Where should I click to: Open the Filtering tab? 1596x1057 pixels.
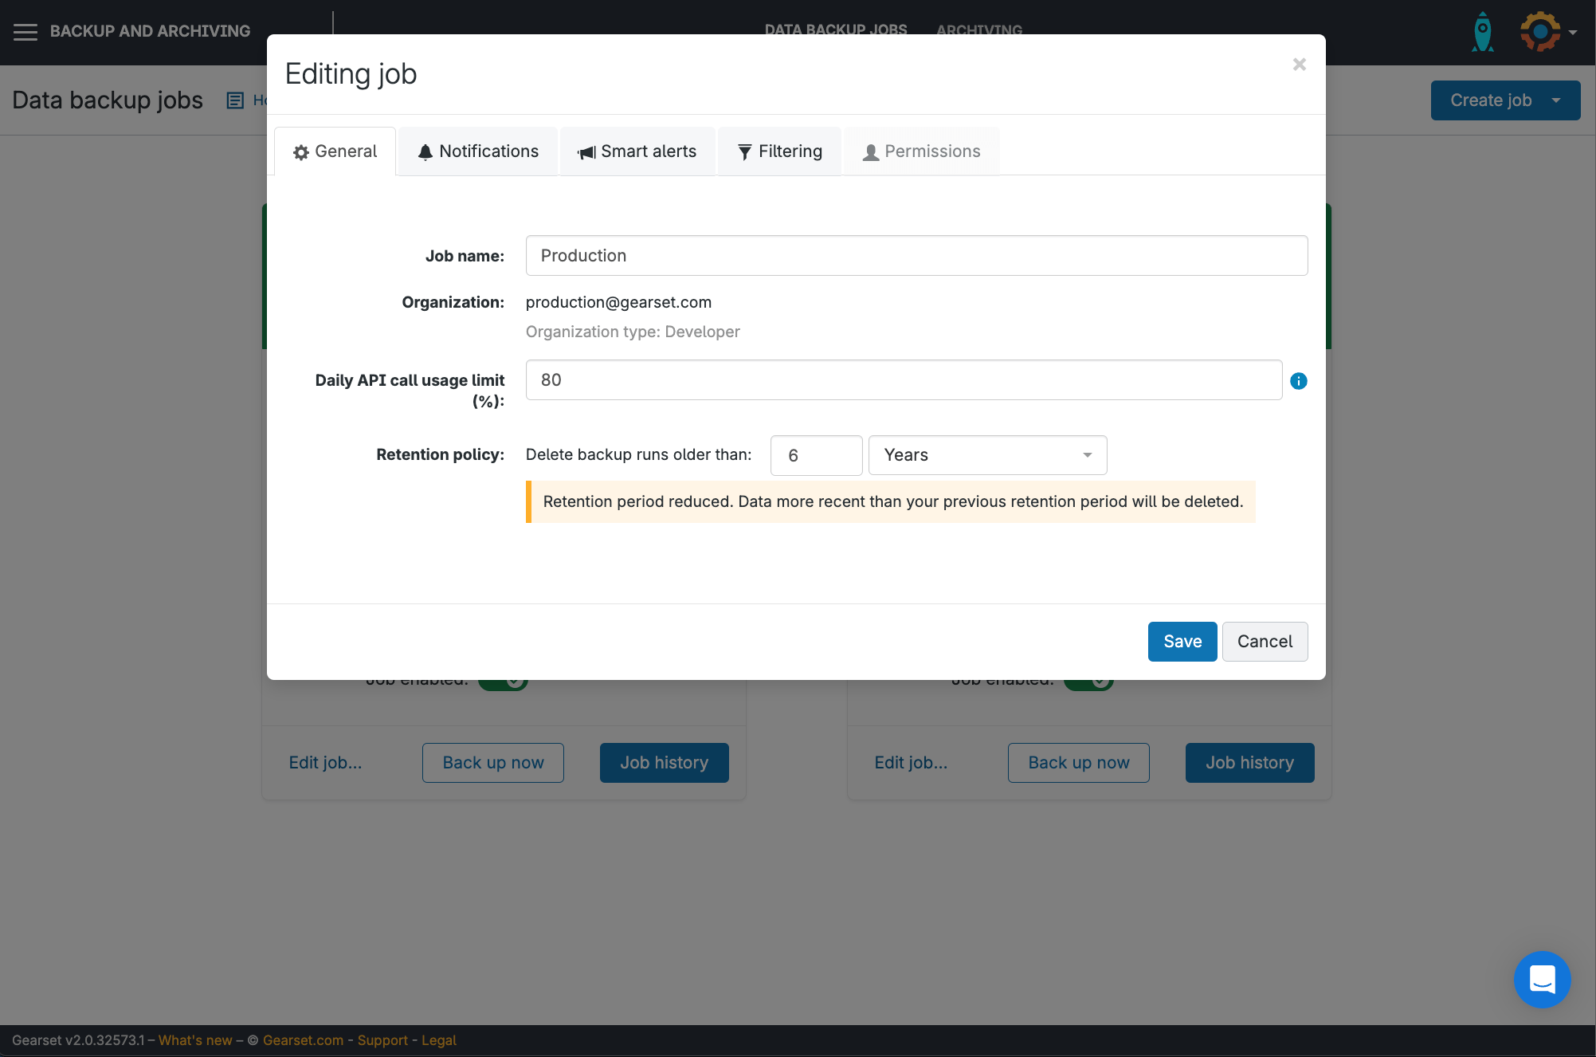coord(779,151)
